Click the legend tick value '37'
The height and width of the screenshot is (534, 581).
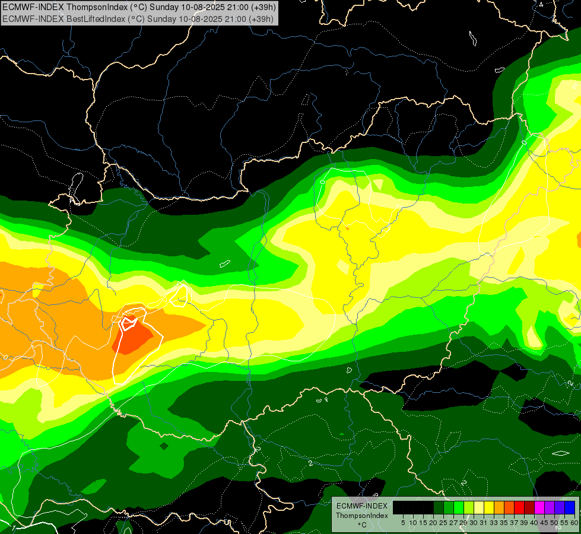click(515, 523)
